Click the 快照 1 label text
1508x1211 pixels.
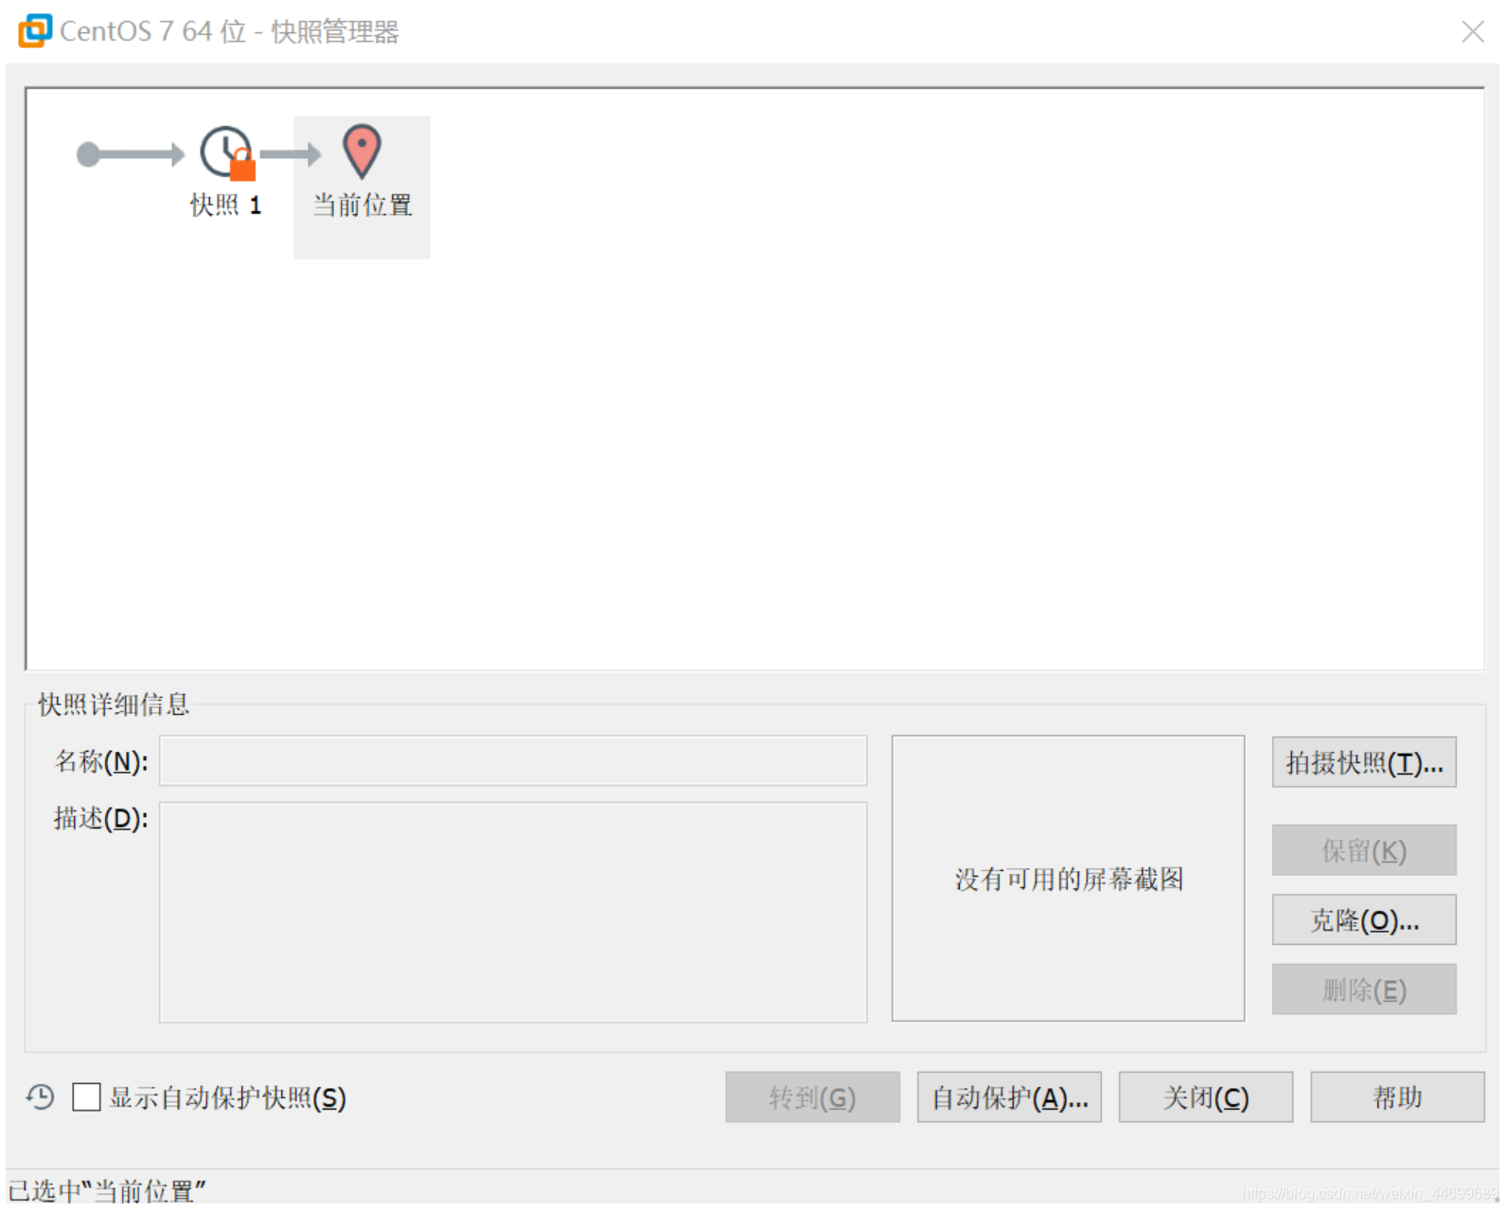[225, 205]
